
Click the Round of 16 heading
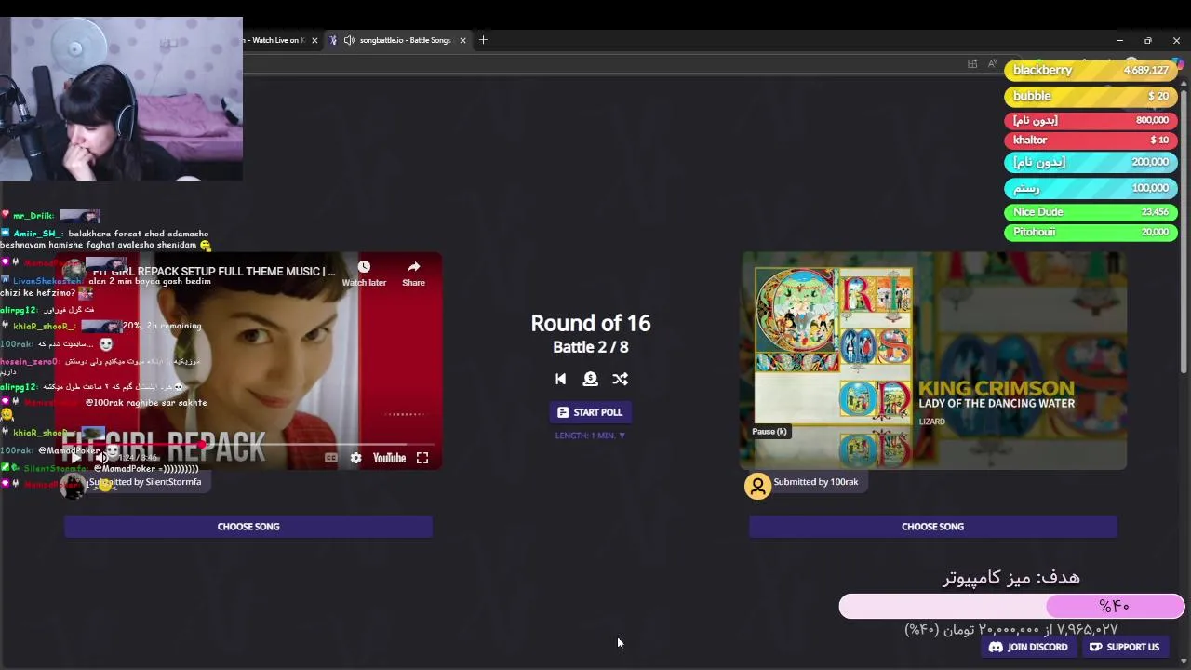(x=590, y=323)
